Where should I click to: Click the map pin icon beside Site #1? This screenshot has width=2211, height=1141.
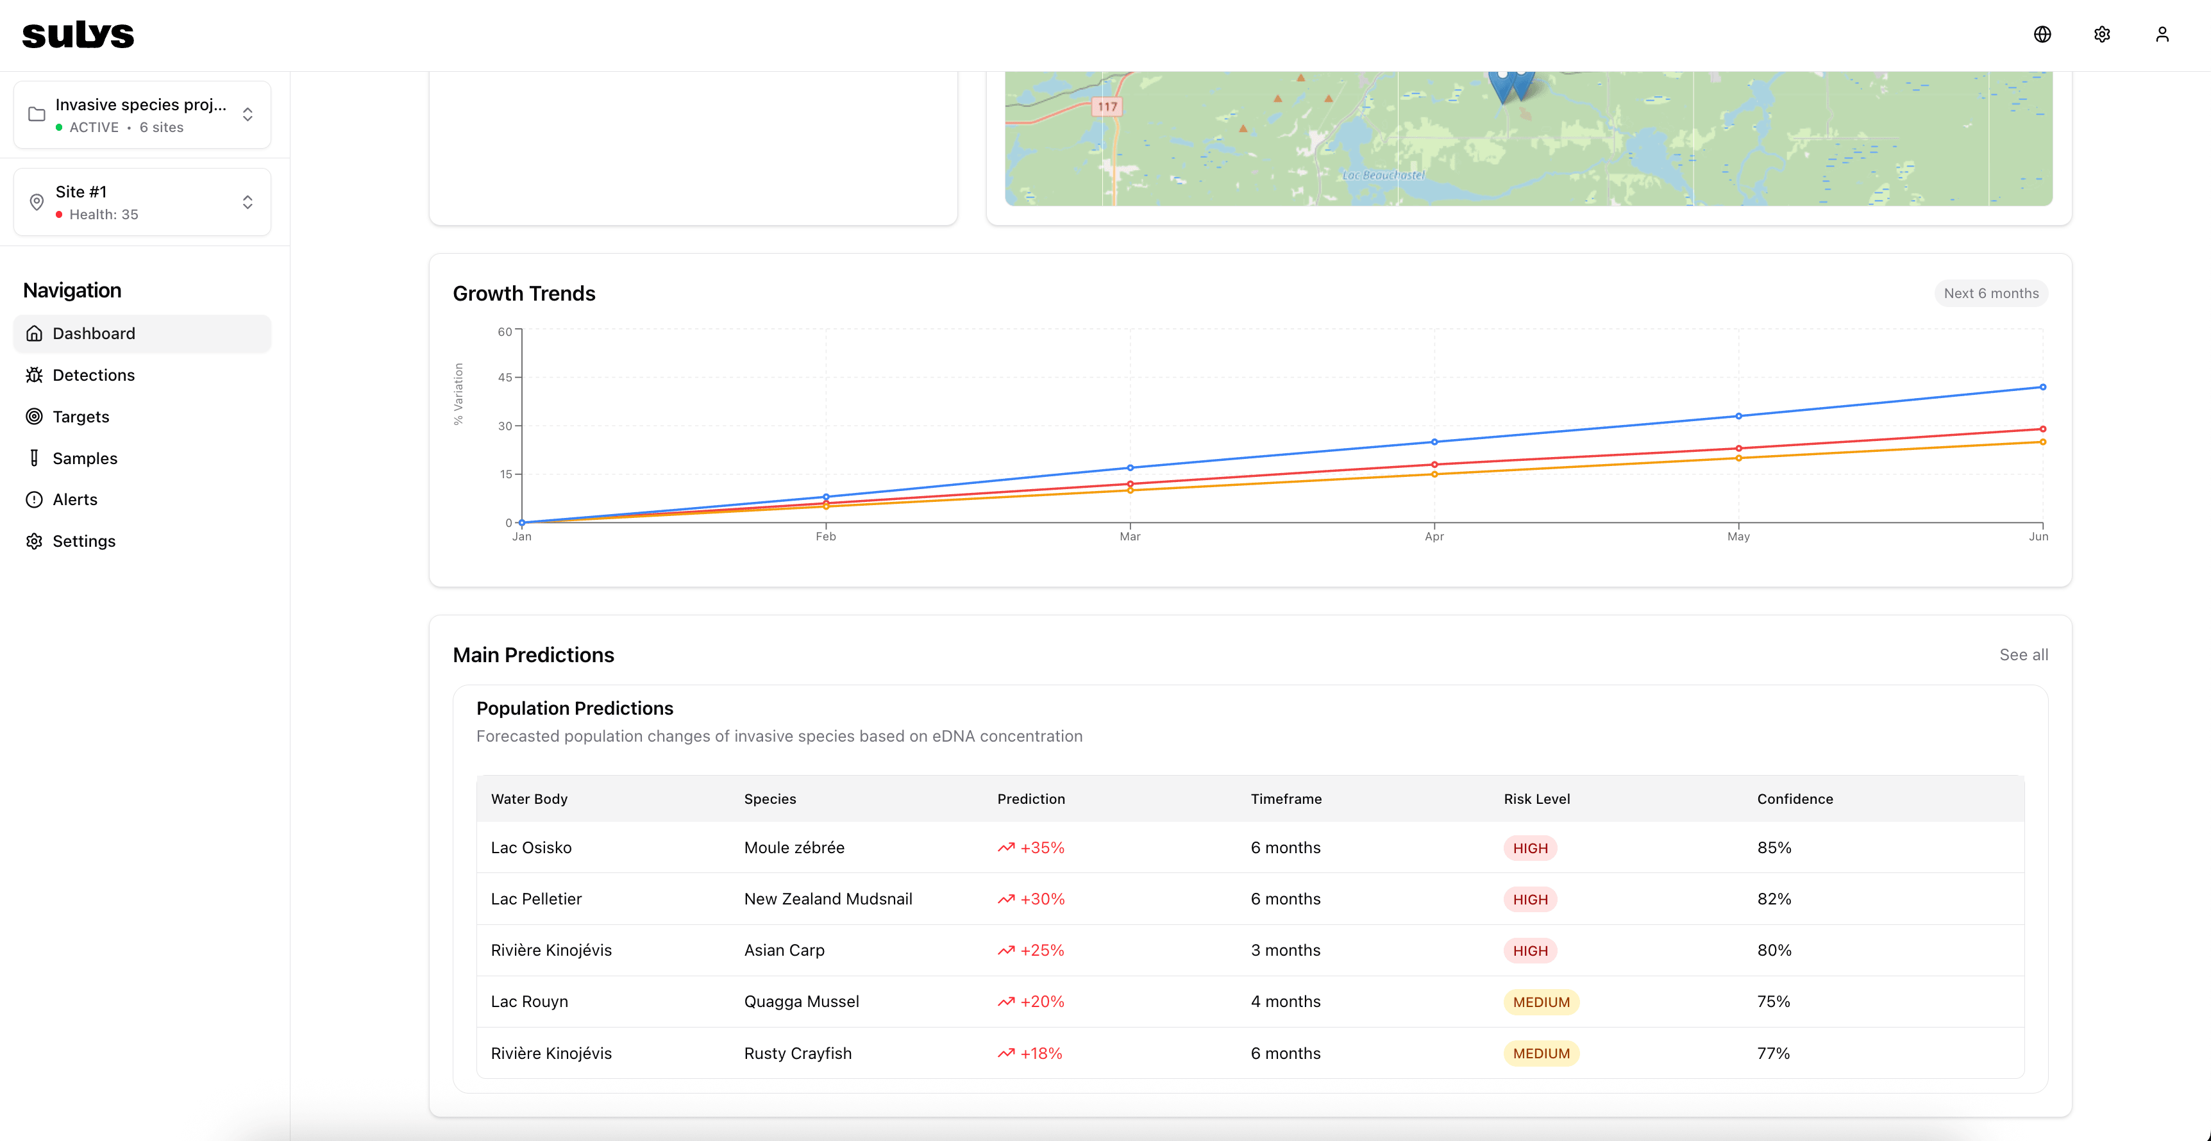tap(36, 202)
